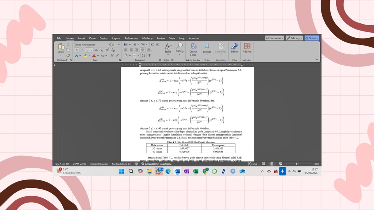This screenshot has width=374, height=210.
Task: Expand the bullet list options arrow
Action: tap(130, 45)
